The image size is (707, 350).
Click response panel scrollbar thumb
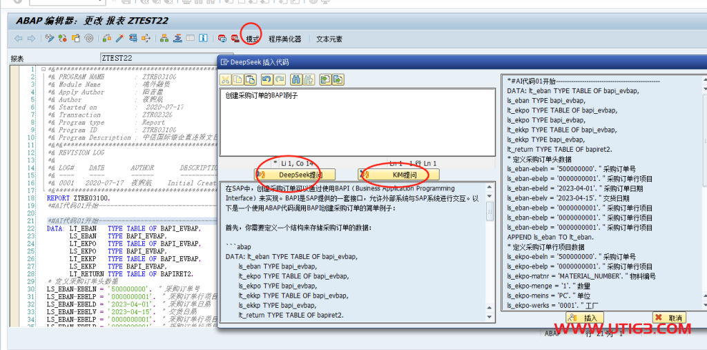pos(490,211)
